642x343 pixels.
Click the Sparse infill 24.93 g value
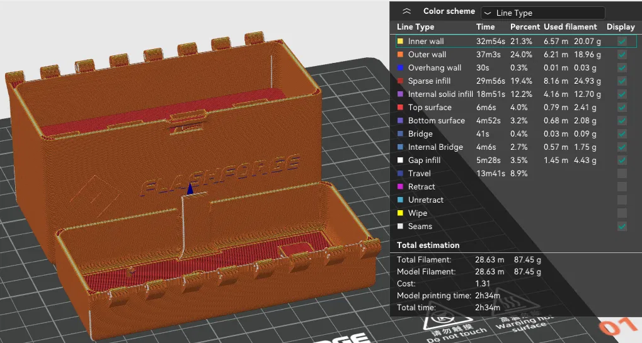pyautogui.click(x=588, y=81)
